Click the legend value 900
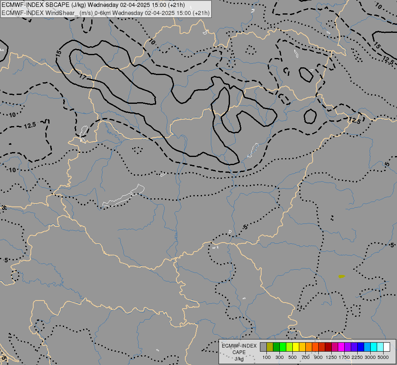This screenshot has width=397, height=365. [x=318, y=357]
